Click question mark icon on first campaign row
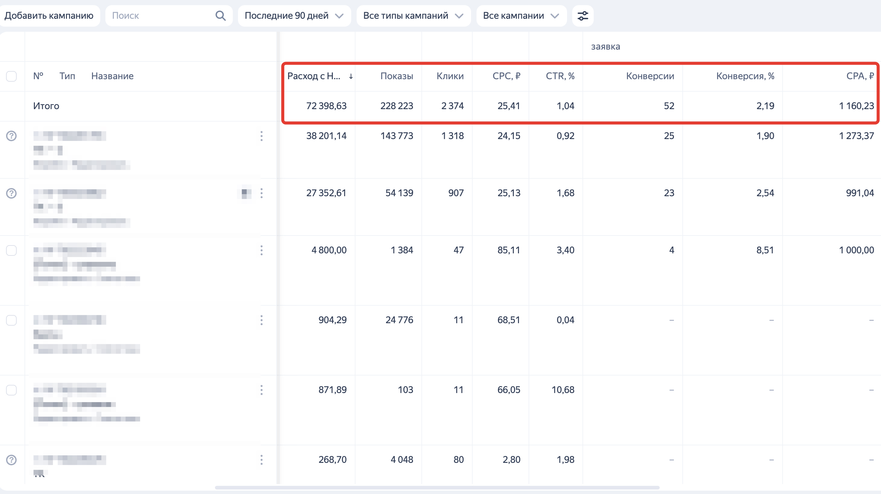 tap(11, 136)
